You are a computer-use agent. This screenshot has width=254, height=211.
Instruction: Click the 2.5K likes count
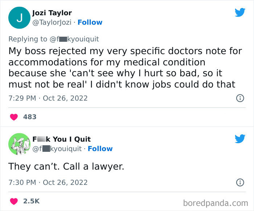[31, 201]
